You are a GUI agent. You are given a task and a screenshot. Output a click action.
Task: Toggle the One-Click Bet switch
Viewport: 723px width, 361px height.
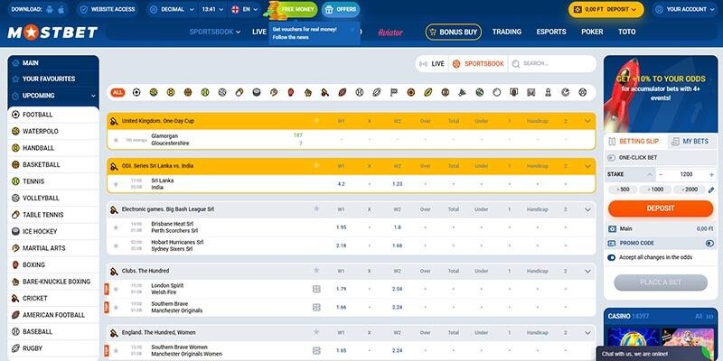pyautogui.click(x=613, y=156)
